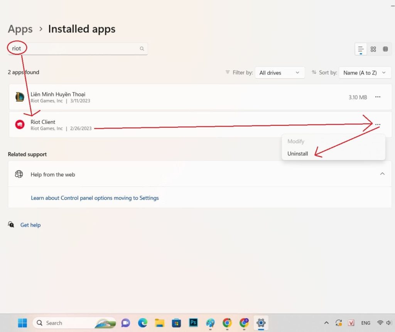Open 'Learn about Control panel options moving to Settings' link
395x332 pixels.
click(95, 198)
